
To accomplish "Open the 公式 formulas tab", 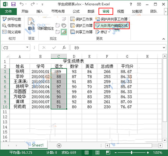I will (x=76, y=11).
